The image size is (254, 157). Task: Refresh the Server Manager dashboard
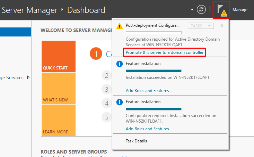[x=201, y=9]
